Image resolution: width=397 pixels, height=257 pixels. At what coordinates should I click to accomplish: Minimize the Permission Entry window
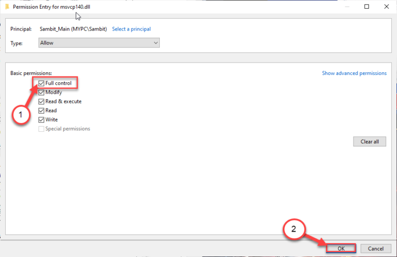click(x=347, y=7)
